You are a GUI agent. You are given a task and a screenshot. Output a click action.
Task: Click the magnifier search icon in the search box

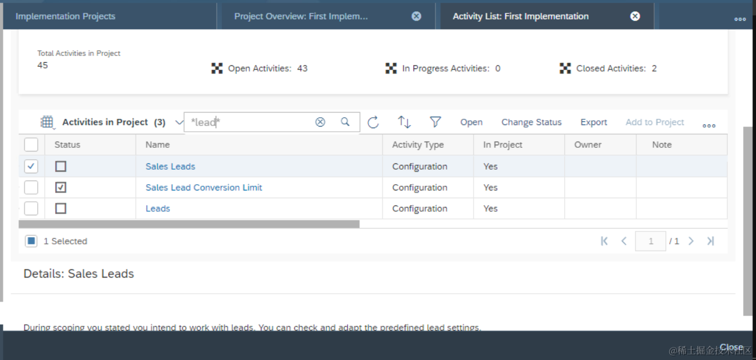click(345, 122)
